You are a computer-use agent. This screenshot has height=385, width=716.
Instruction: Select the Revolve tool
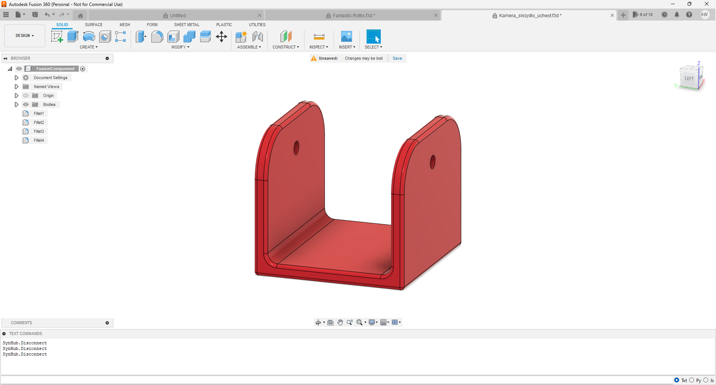tap(89, 37)
